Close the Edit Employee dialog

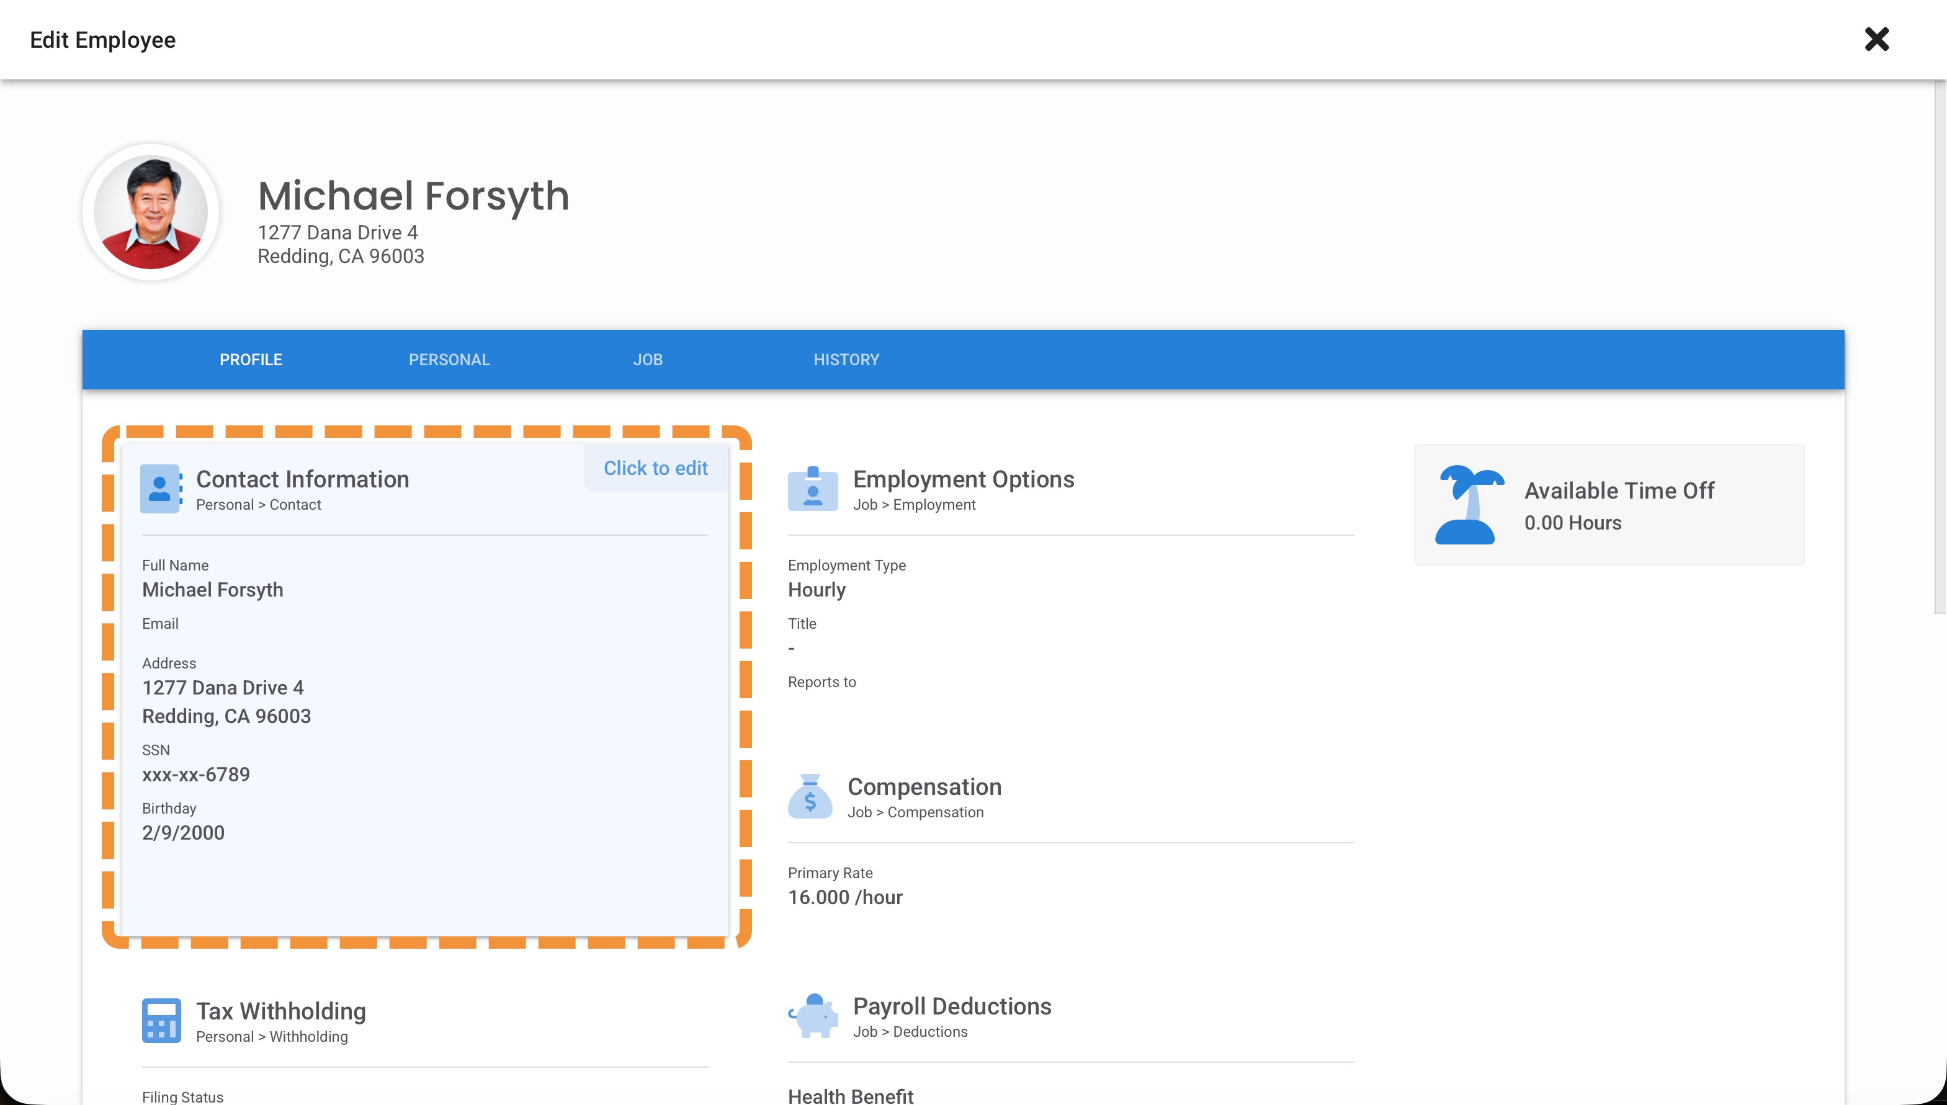click(x=1876, y=40)
